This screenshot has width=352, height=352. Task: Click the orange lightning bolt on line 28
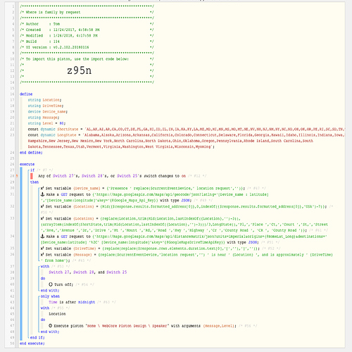coord(17,176)
